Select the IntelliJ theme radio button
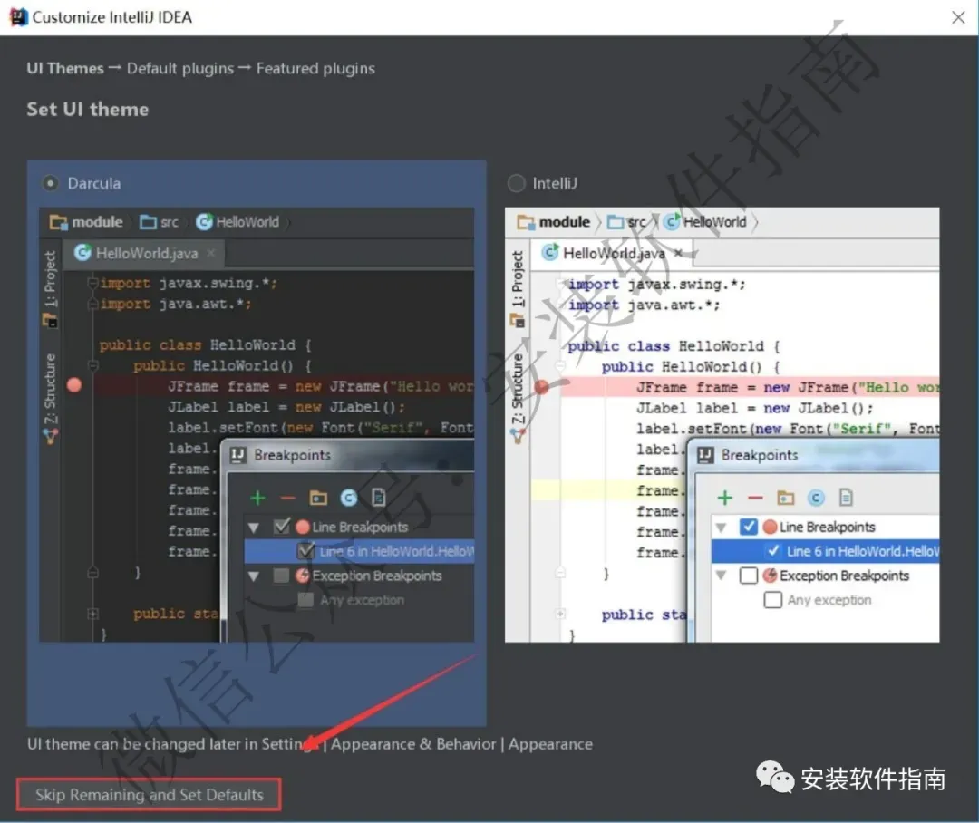This screenshot has width=979, height=823. coord(517,183)
